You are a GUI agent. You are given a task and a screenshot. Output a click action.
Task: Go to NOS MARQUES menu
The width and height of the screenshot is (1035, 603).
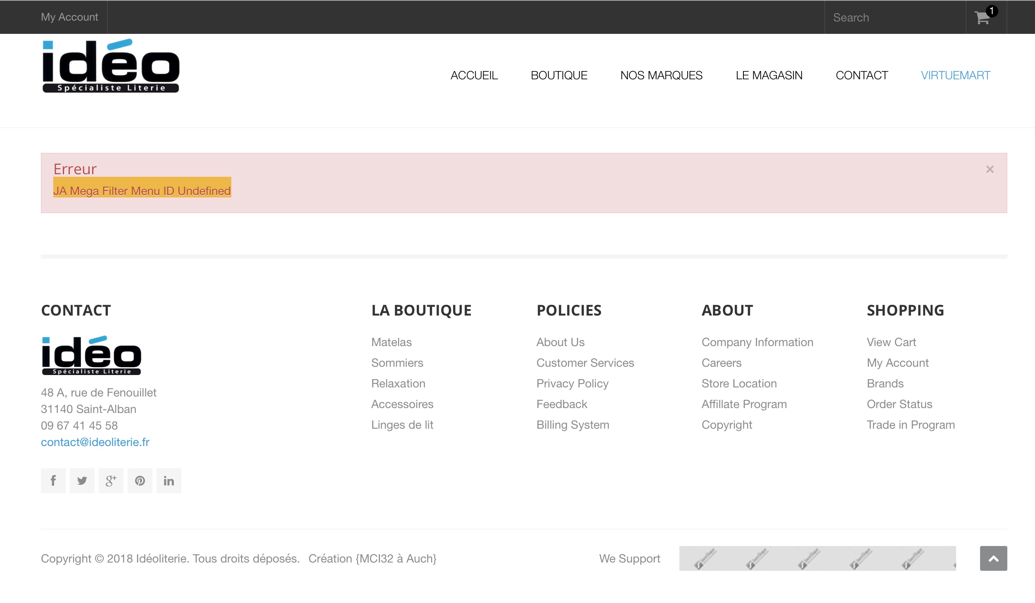661,75
